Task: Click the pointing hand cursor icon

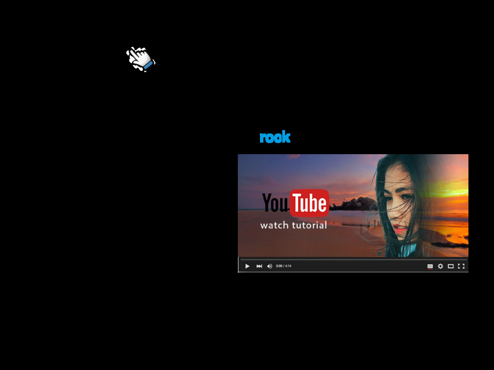Action: 140,59
